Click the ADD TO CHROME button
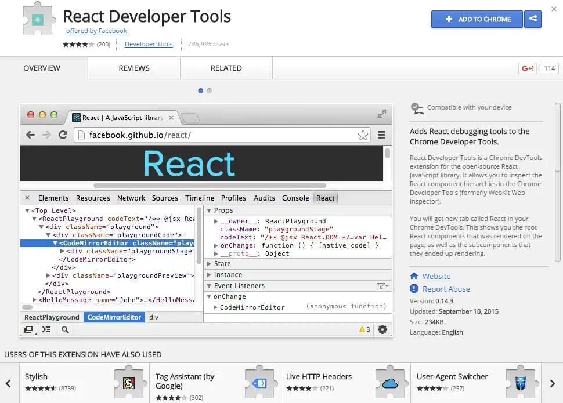Image resolution: width=563 pixels, height=403 pixels. [x=477, y=19]
